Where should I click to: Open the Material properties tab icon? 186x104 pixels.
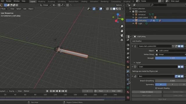[x=128, y=92]
